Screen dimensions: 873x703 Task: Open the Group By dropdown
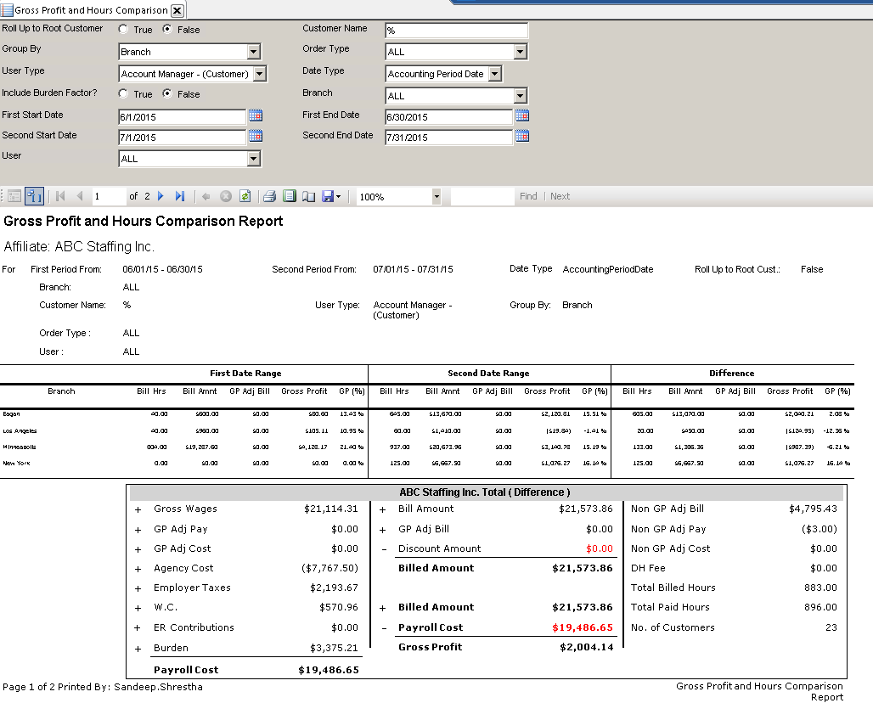pyautogui.click(x=254, y=52)
